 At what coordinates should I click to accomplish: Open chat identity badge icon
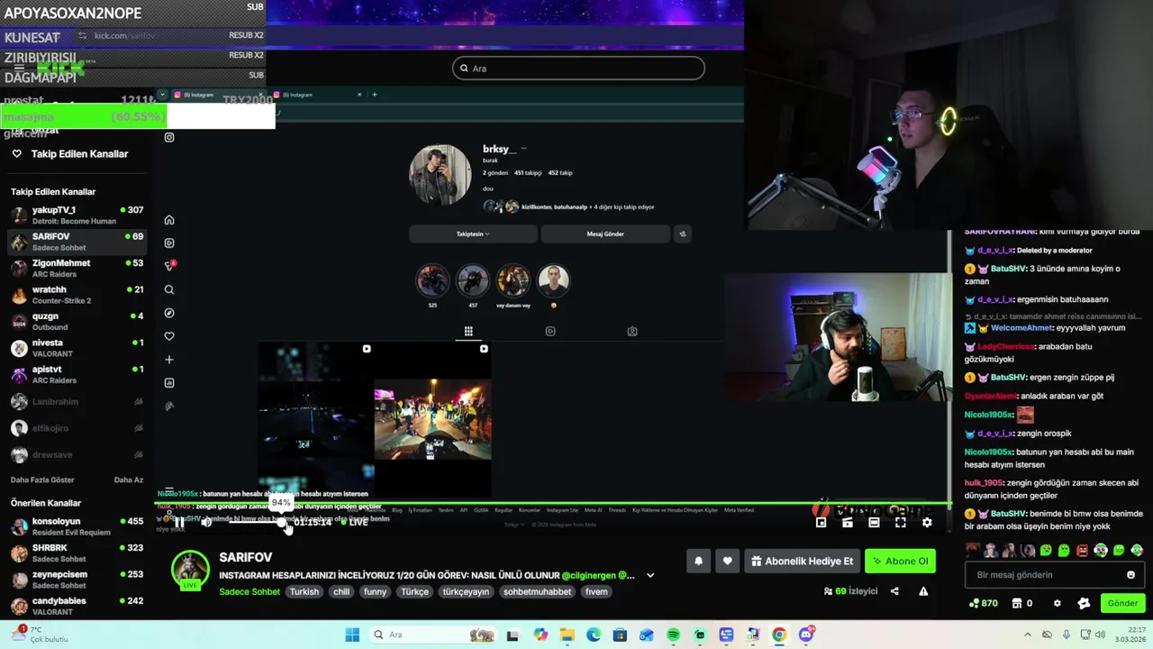[x=1084, y=603]
